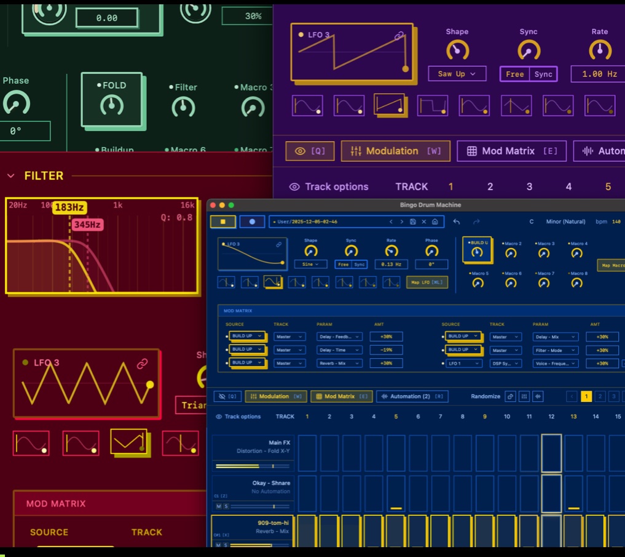The width and height of the screenshot is (625, 557).
Task: Click the Macro 5 knob in the blue window
Action: [x=478, y=283]
